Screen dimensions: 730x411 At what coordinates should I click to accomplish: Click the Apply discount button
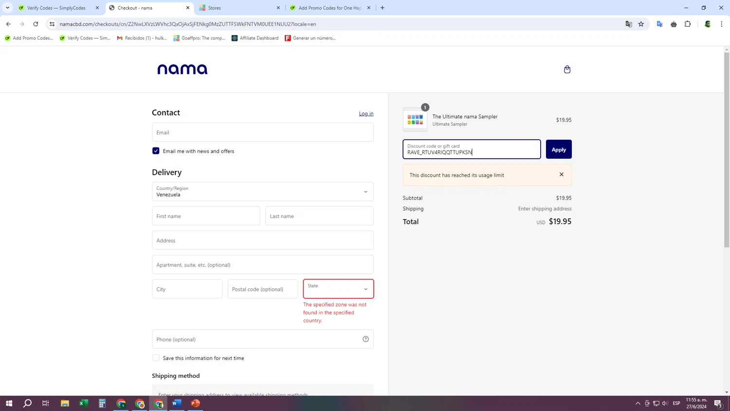[559, 149]
